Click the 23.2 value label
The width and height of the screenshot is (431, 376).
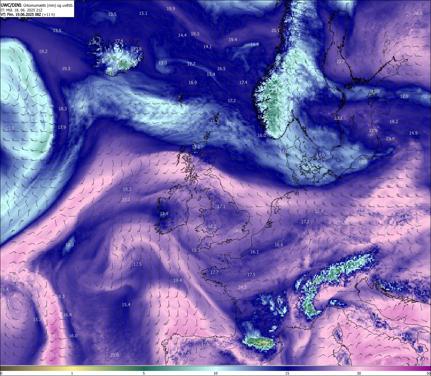click(126, 200)
